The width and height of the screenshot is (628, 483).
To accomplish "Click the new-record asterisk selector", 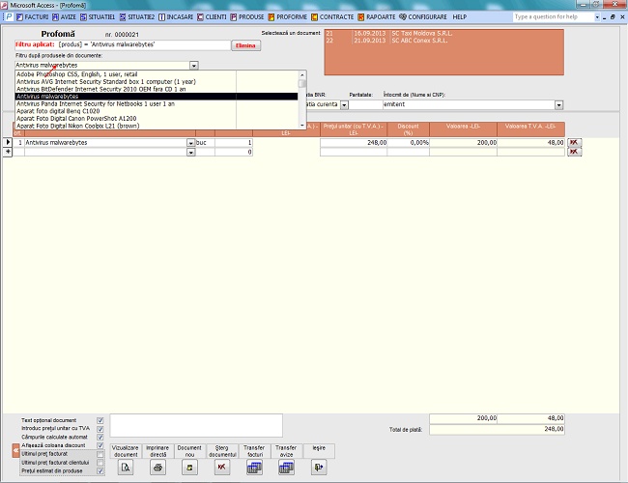I will point(8,152).
